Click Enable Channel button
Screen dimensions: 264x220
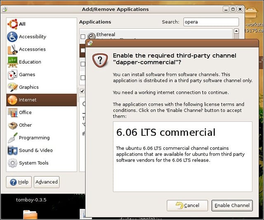pos(232,205)
